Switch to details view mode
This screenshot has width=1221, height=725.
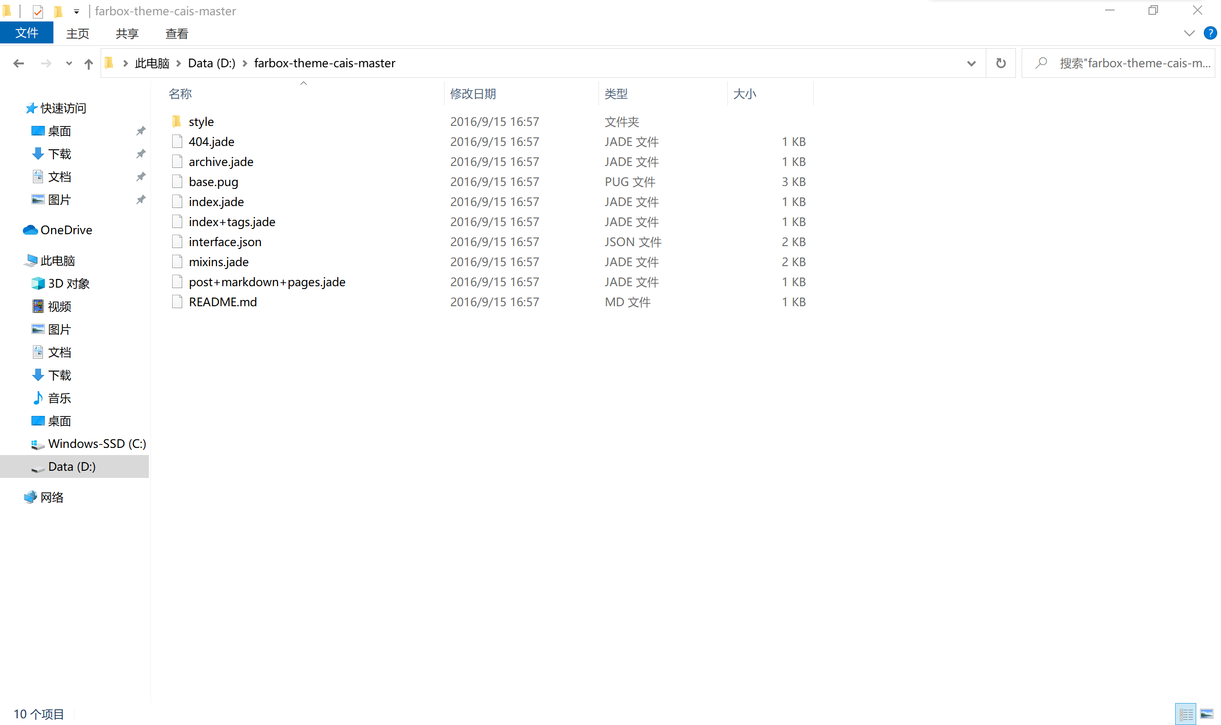click(x=1186, y=714)
